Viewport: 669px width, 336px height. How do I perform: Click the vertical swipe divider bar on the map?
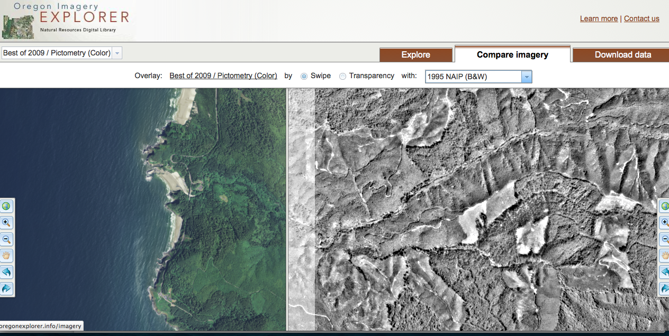click(x=287, y=211)
